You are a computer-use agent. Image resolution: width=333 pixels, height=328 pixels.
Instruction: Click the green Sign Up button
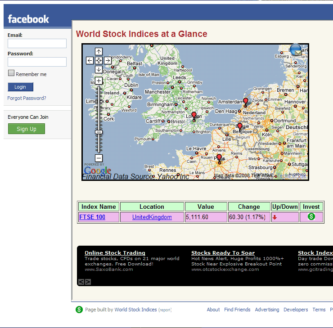pos(27,129)
